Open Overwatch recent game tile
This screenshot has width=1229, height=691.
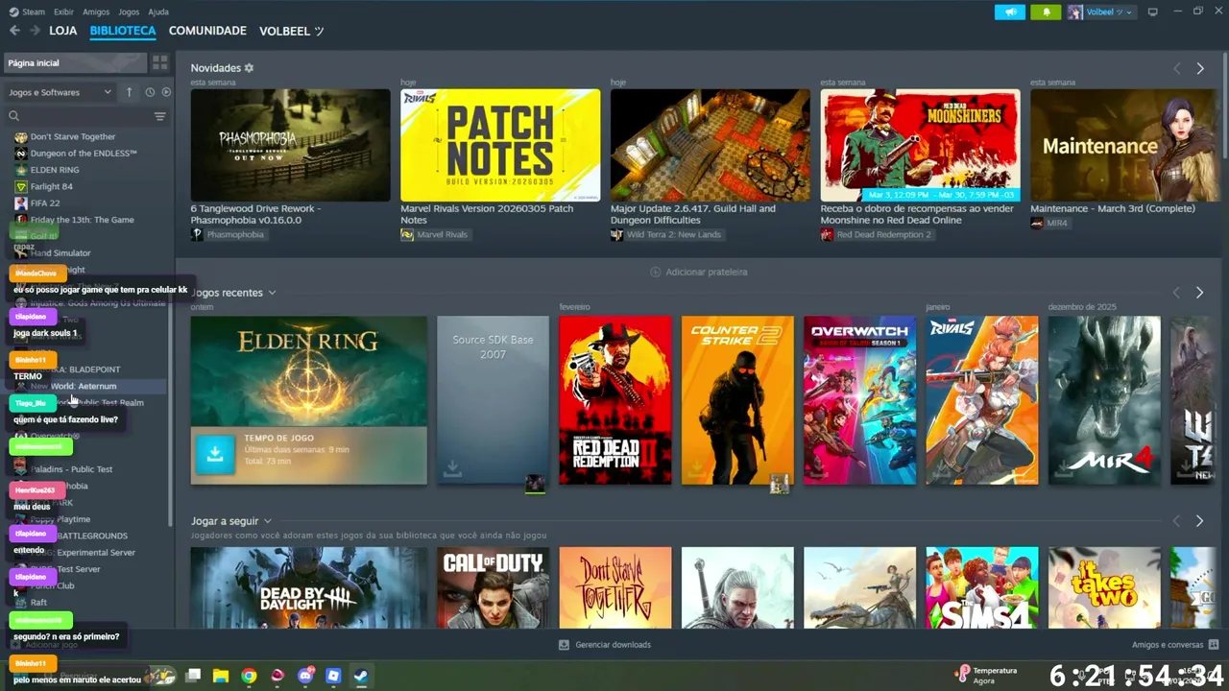[x=860, y=400]
